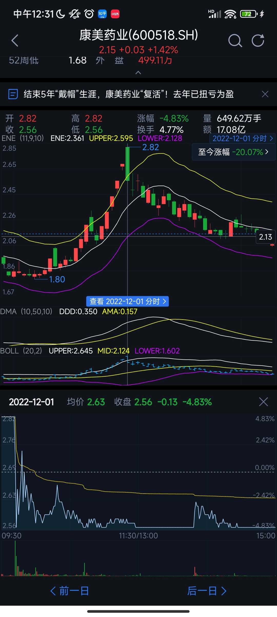Close the 2022-12-01 intraday panel
Screen dimensions: 277x617
[x=263, y=402]
